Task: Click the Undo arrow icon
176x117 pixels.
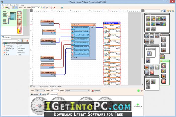Action: pyautogui.click(x=20, y=8)
